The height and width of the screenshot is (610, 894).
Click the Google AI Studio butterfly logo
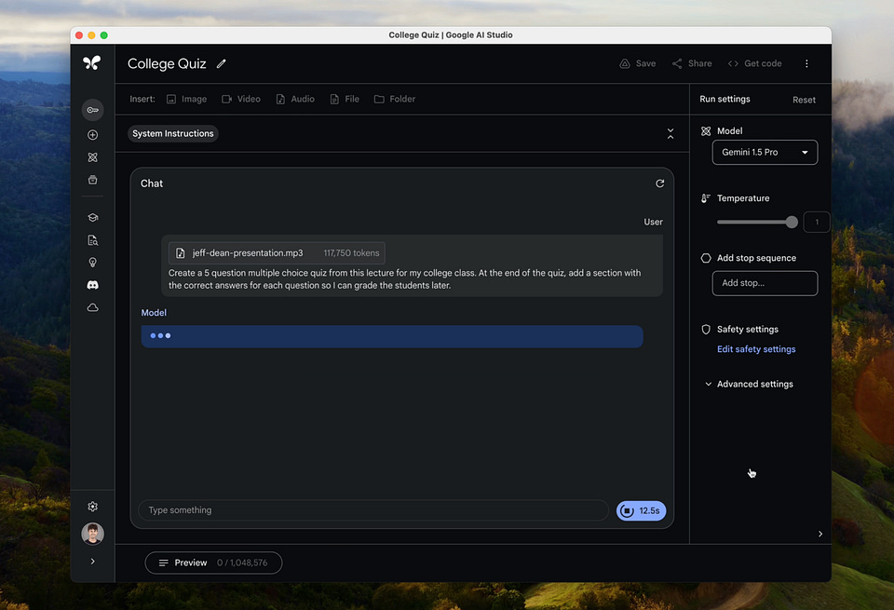[x=92, y=63]
